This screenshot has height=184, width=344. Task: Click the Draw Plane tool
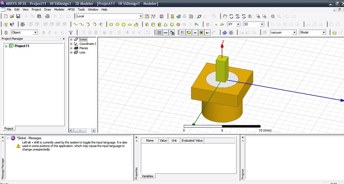coord(222,24)
